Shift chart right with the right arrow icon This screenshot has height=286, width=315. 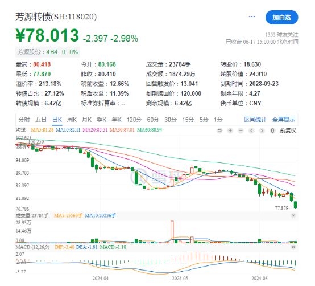tap(262, 130)
